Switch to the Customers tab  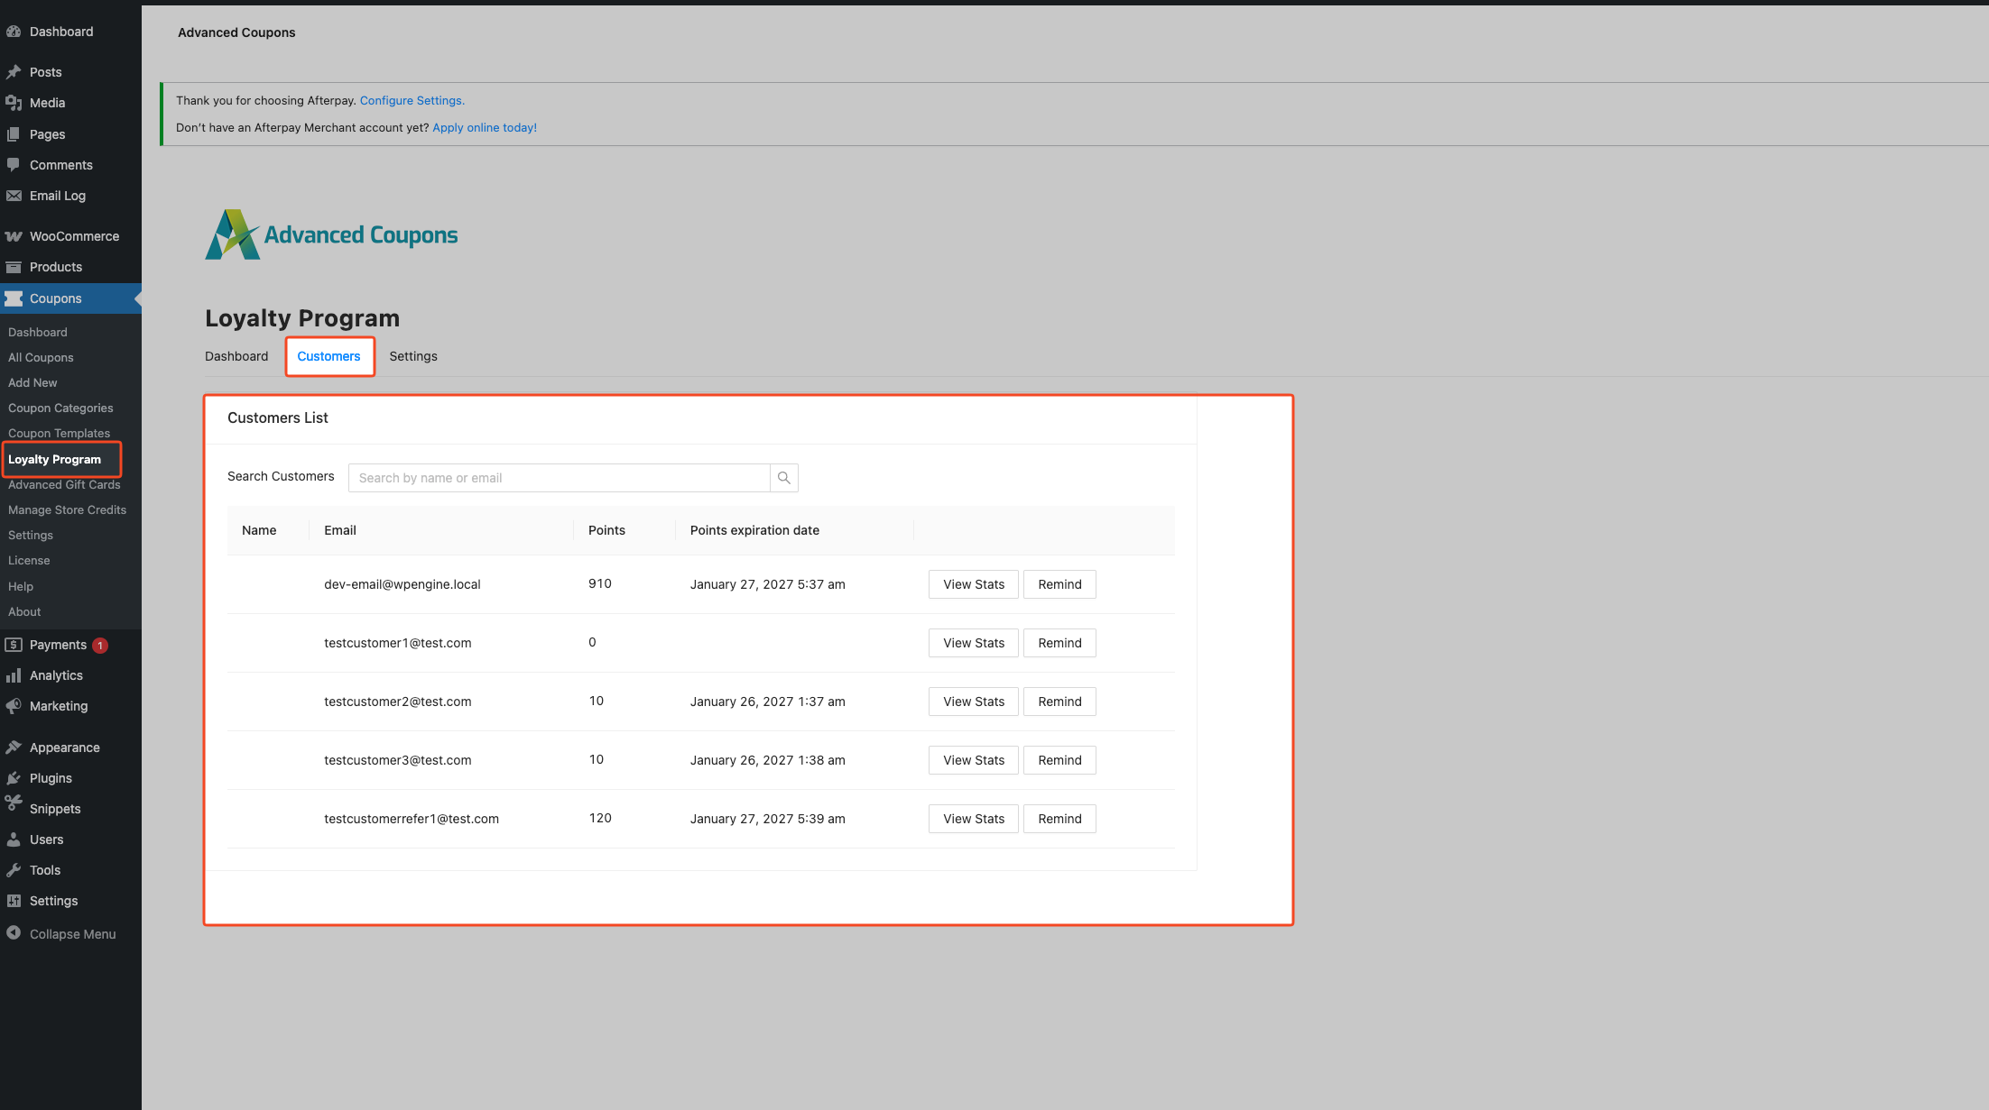point(328,356)
